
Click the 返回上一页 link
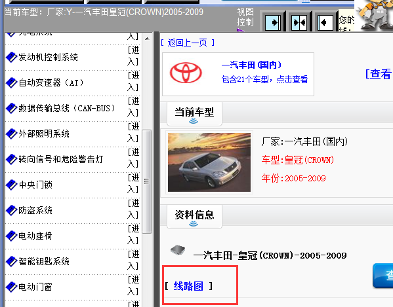187,43
